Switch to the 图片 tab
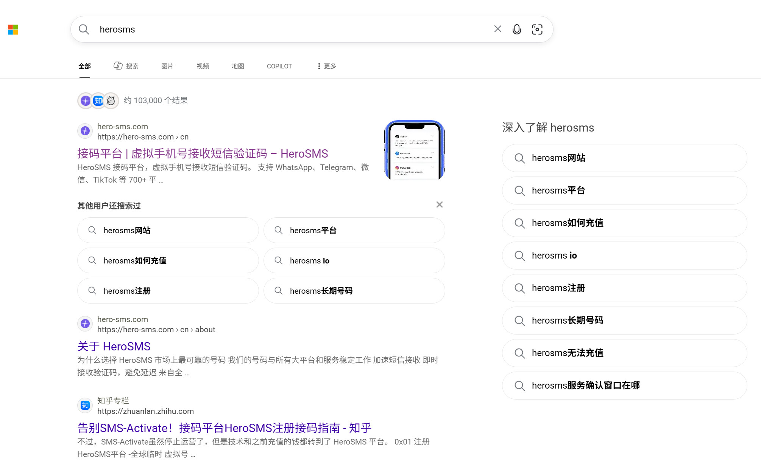This screenshot has width=761, height=474. (167, 66)
